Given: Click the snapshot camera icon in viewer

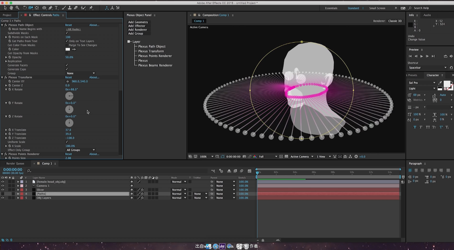Looking at the screenshot, I should coord(244,157).
